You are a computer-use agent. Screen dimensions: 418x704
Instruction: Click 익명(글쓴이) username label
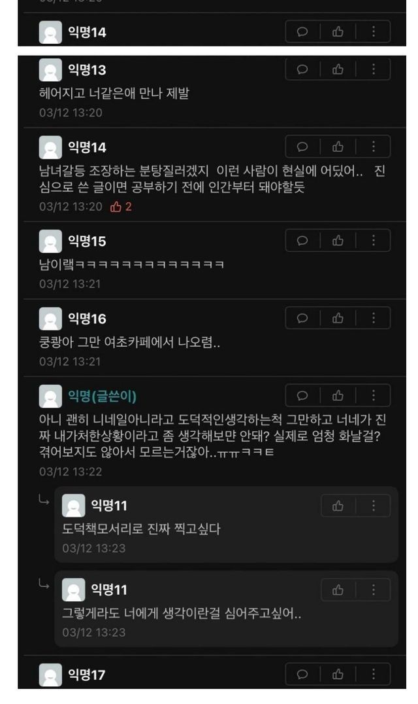coord(102,396)
